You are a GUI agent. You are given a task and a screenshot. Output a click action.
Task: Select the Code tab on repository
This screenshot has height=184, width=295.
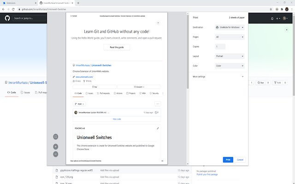(12, 92)
